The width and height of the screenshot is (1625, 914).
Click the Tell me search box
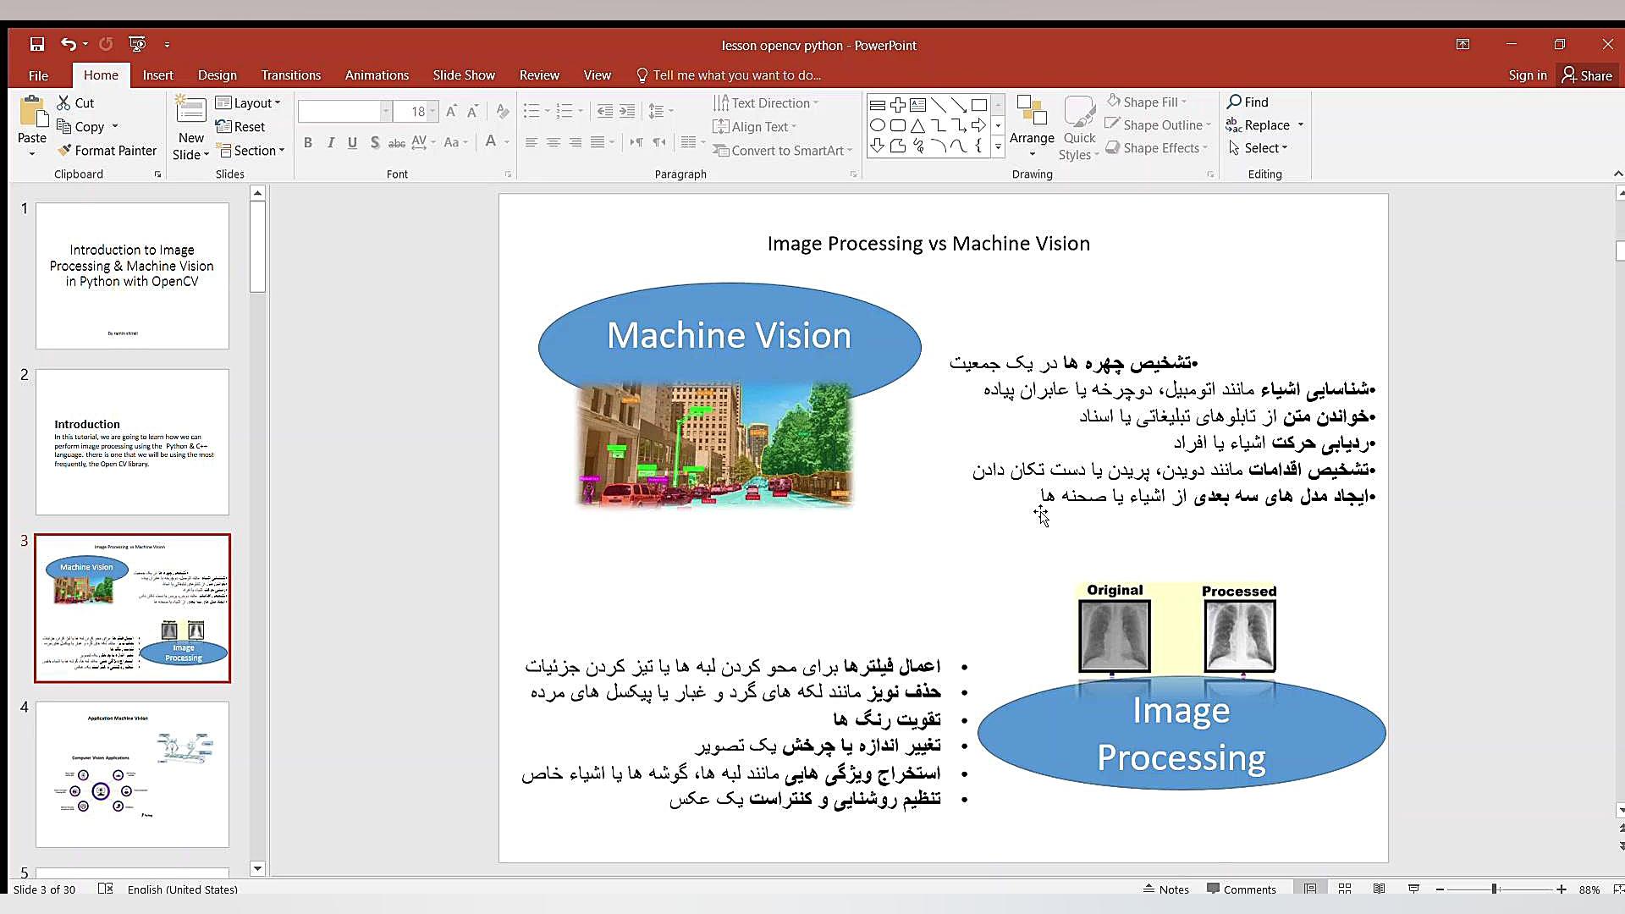click(x=729, y=75)
